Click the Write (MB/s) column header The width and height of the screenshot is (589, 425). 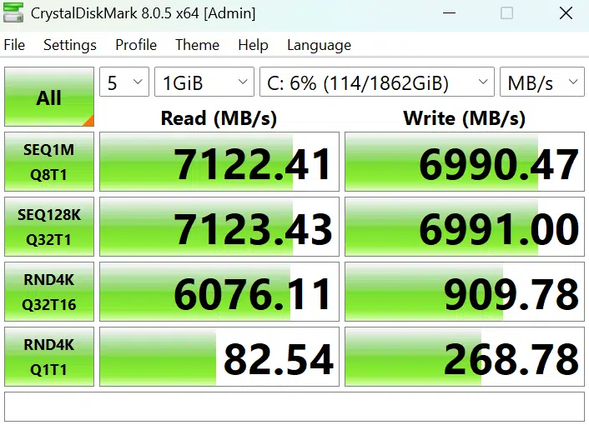[465, 118]
